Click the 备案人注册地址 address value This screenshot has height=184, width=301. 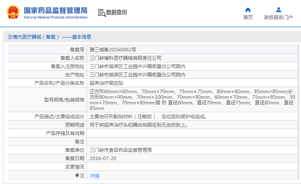coord(137,67)
